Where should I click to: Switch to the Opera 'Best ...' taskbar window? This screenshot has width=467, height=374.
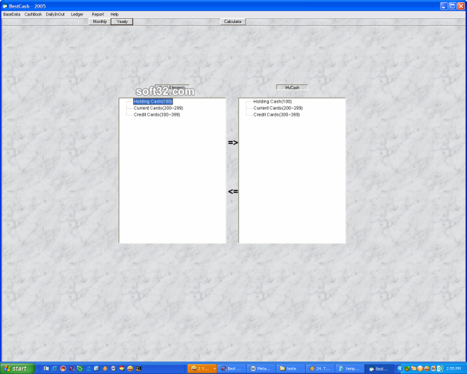pos(231,368)
